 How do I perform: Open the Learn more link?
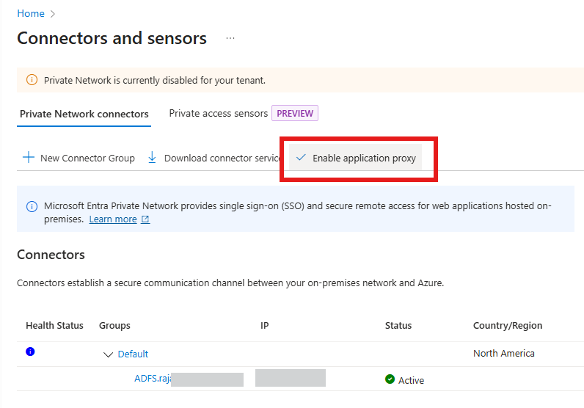113,219
